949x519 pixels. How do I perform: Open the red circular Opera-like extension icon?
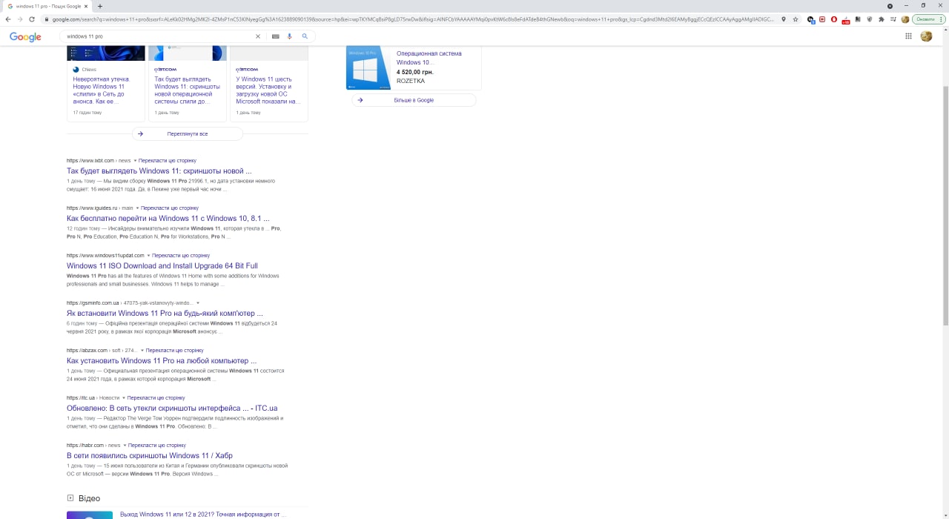tap(834, 19)
